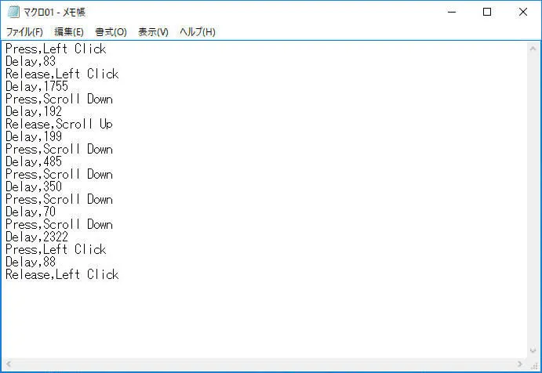The image size is (542, 373).
Task: Click the last 'Release,Left Click' line
Action: coord(62,274)
